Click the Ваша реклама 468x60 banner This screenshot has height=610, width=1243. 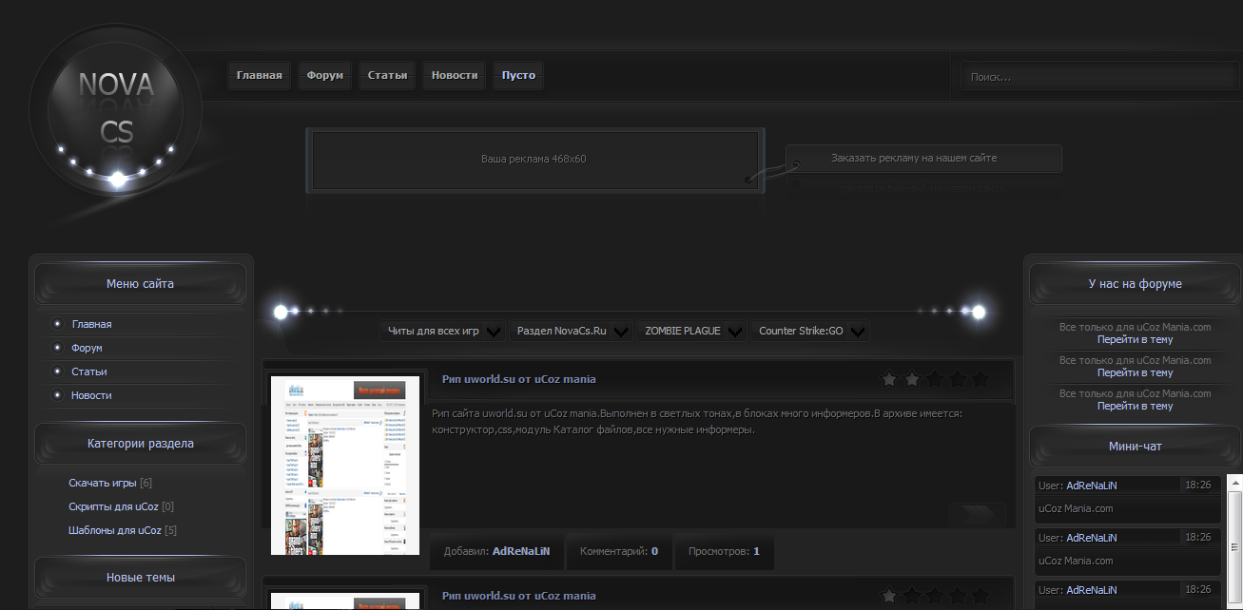(534, 160)
